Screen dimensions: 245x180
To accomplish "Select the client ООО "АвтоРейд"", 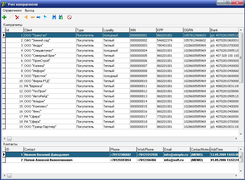I will point(50,96).
